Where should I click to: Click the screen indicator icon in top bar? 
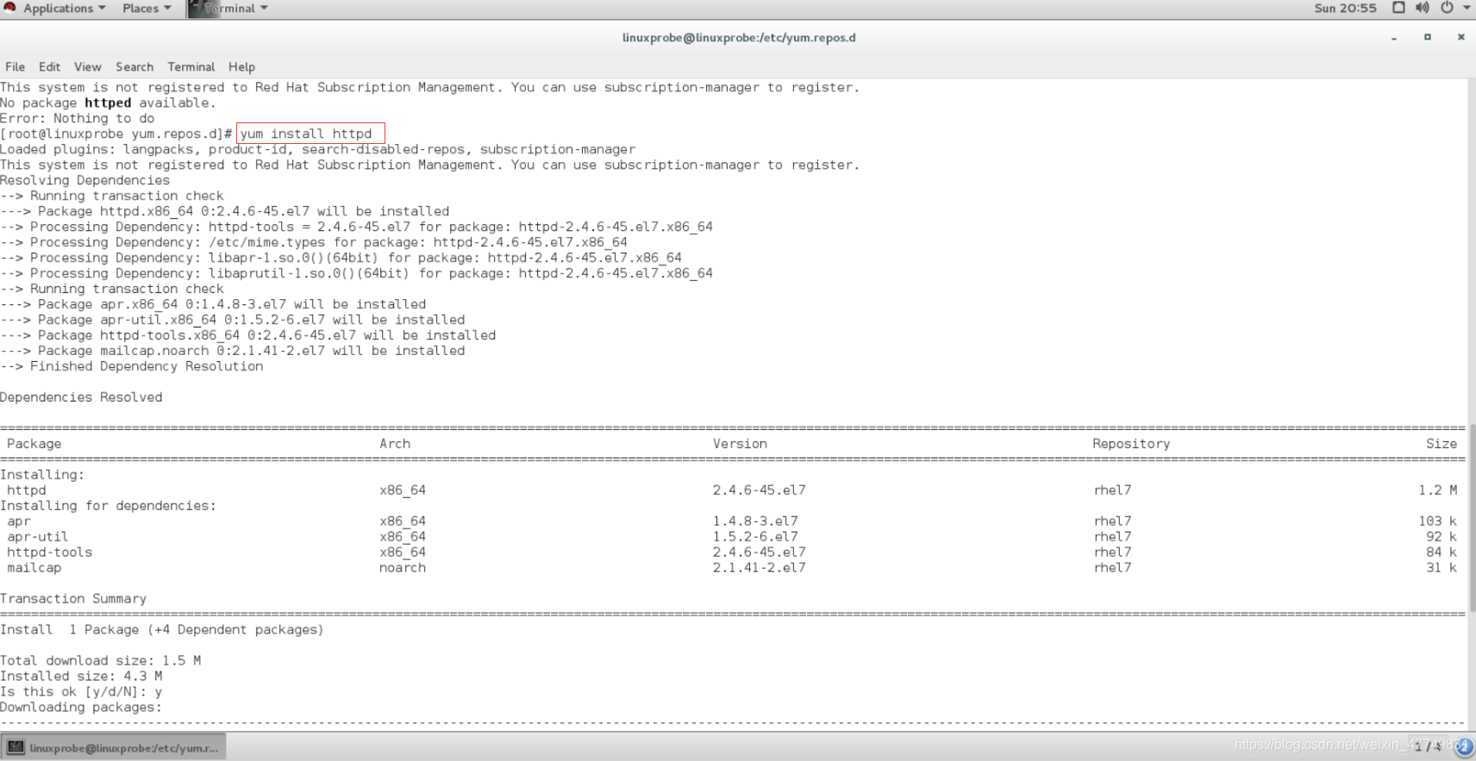coord(1398,8)
